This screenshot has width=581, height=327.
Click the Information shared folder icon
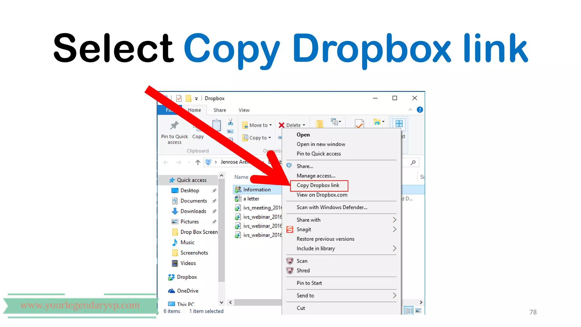238,190
